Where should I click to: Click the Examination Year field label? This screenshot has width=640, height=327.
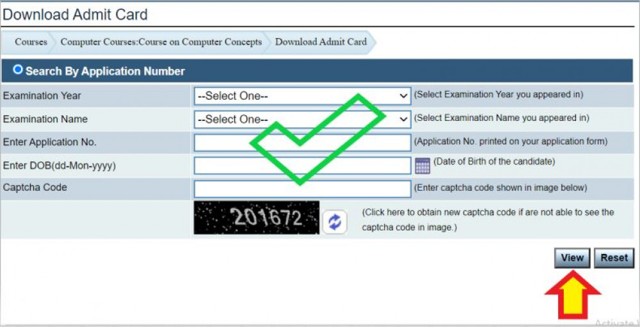pos(42,96)
